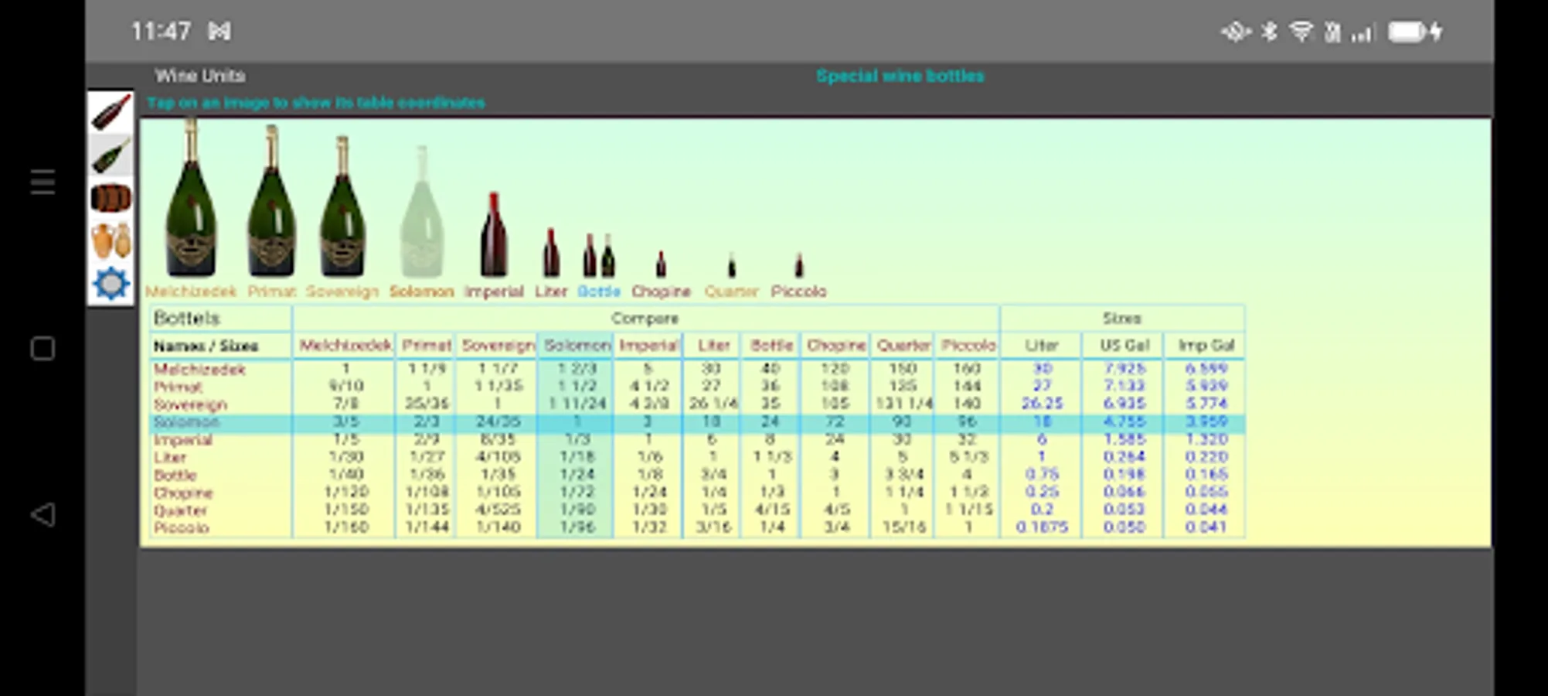
Task: Click the 'Sizes' group header
Action: point(1121,319)
